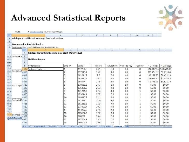Select column H header in Liabilities sheet

pyautogui.click(x=153, y=50)
